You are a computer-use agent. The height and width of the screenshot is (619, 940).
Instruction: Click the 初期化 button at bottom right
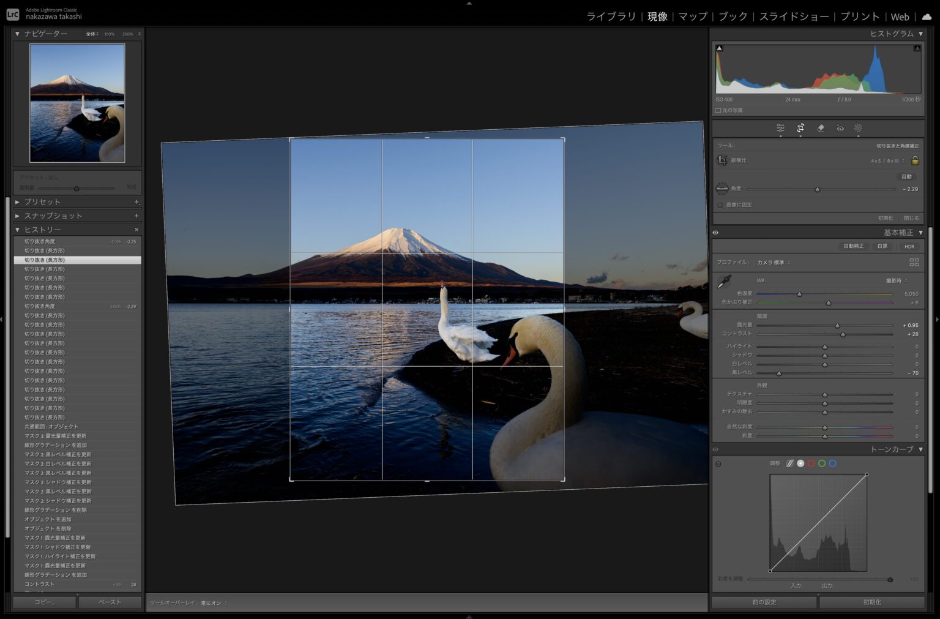pos(871,602)
